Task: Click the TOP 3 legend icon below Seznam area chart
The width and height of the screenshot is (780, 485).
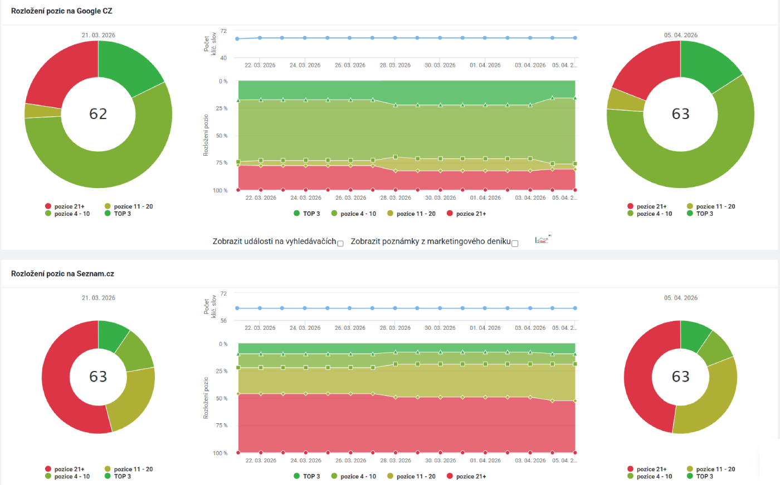Action: tap(297, 476)
